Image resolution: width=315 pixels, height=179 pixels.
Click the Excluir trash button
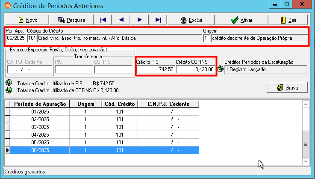[x=191, y=20]
